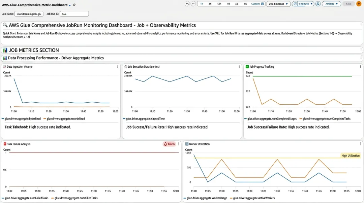Viewport: 364px width, 203px height.
Task: Click the fullscreen toggle icon
Action: tap(318, 4)
